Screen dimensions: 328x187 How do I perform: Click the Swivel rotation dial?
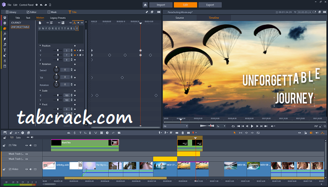[56, 70]
